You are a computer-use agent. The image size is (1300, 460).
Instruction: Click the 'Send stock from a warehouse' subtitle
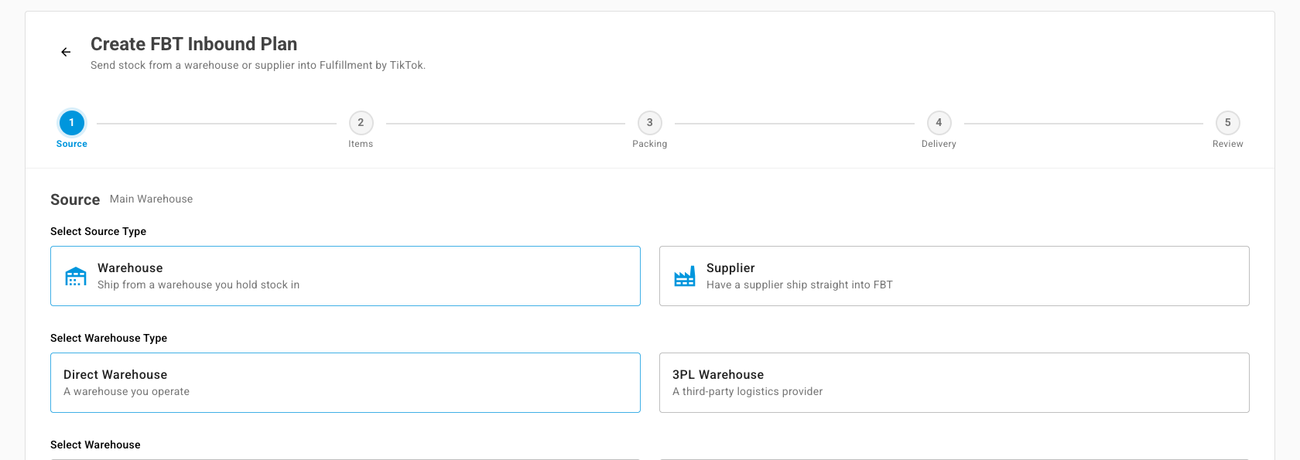(x=258, y=65)
